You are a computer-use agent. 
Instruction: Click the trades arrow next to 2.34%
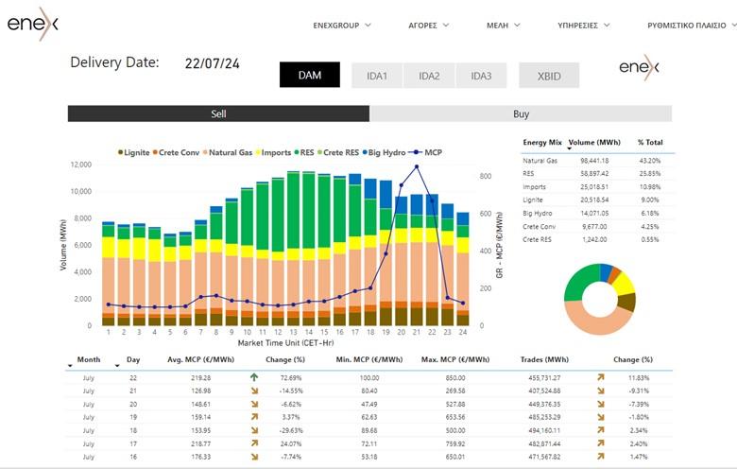tap(601, 430)
